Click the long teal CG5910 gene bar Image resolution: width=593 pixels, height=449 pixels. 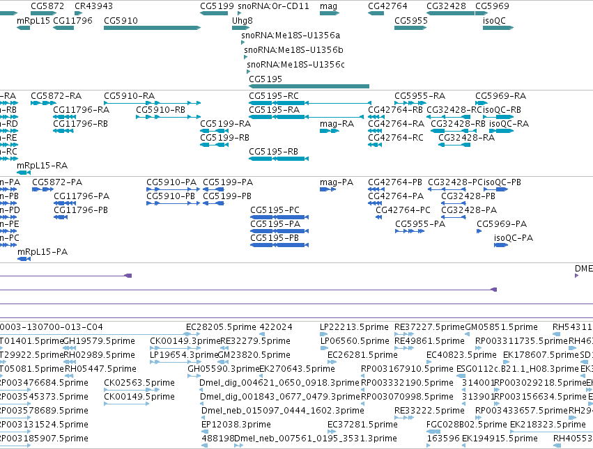[152, 28]
